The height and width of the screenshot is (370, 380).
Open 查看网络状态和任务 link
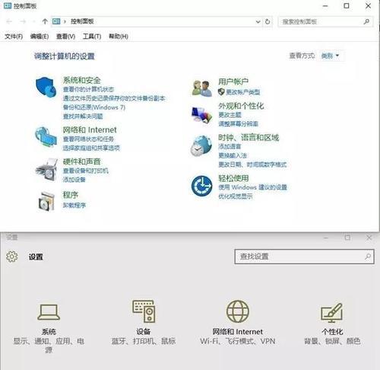88,139
